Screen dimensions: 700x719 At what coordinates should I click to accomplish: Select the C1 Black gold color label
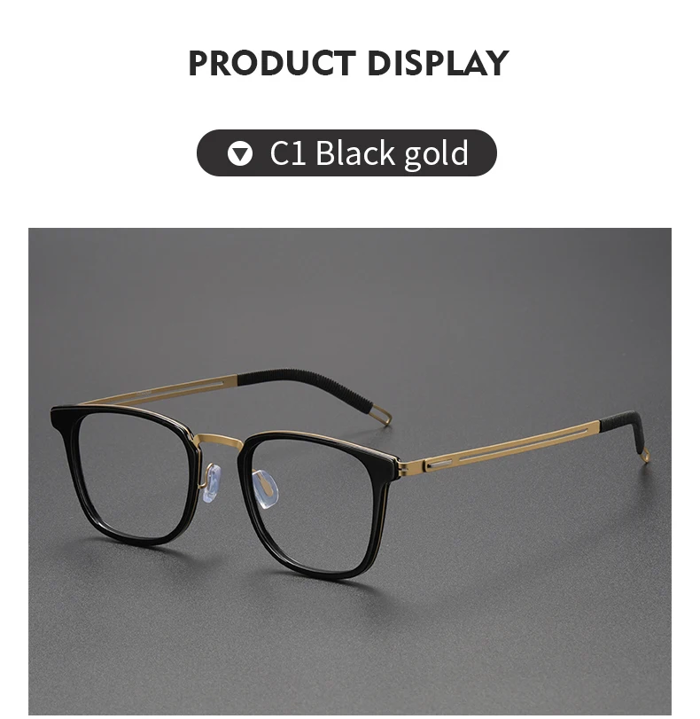369,153
